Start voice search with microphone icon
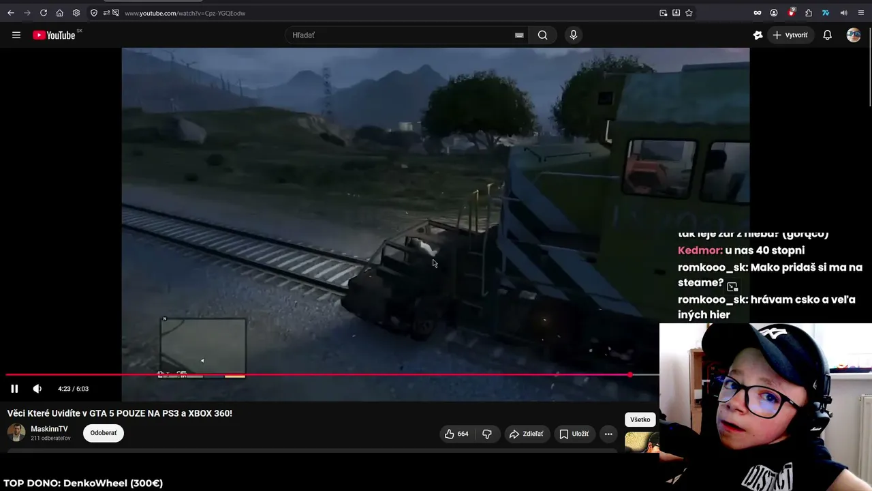This screenshot has width=872, height=491. [574, 35]
